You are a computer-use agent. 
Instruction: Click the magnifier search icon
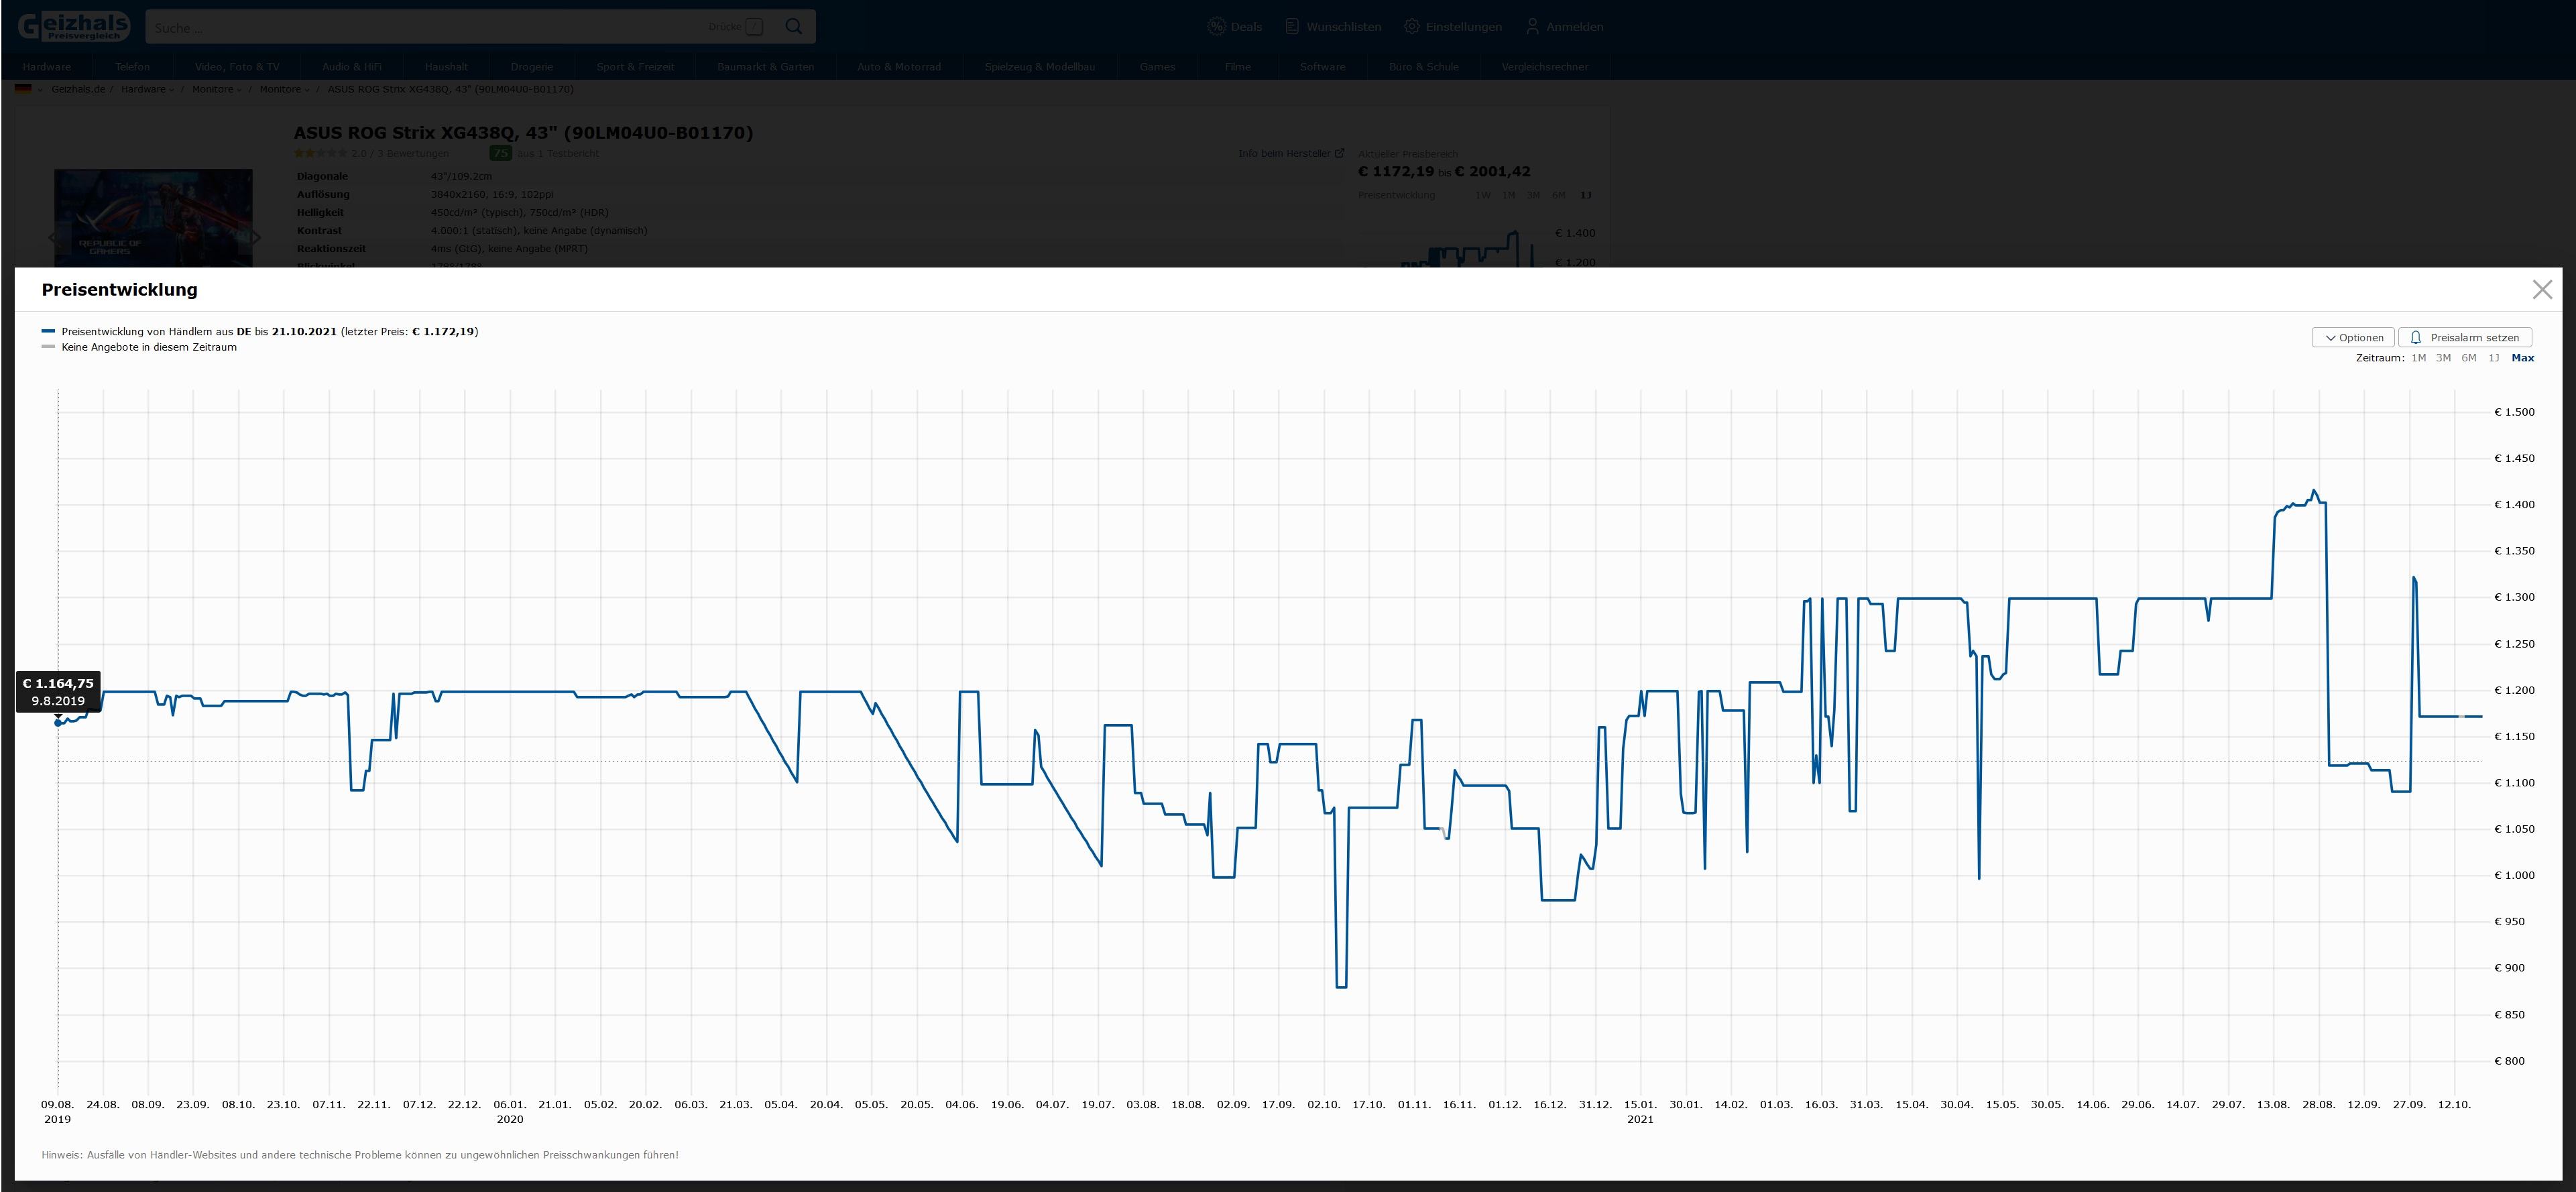click(794, 27)
